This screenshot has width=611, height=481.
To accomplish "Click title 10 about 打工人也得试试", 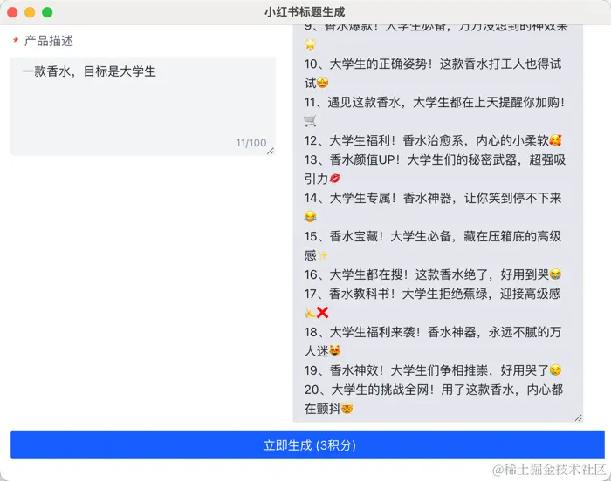I will tap(433, 73).
